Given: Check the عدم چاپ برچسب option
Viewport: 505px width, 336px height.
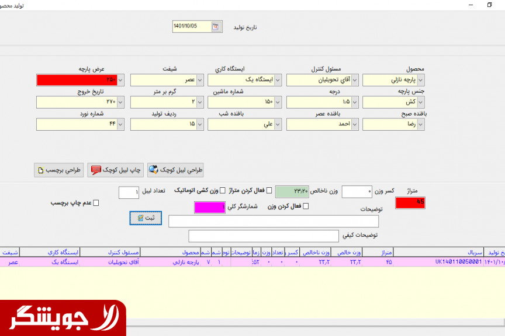Looking at the screenshot, I should point(96,203).
